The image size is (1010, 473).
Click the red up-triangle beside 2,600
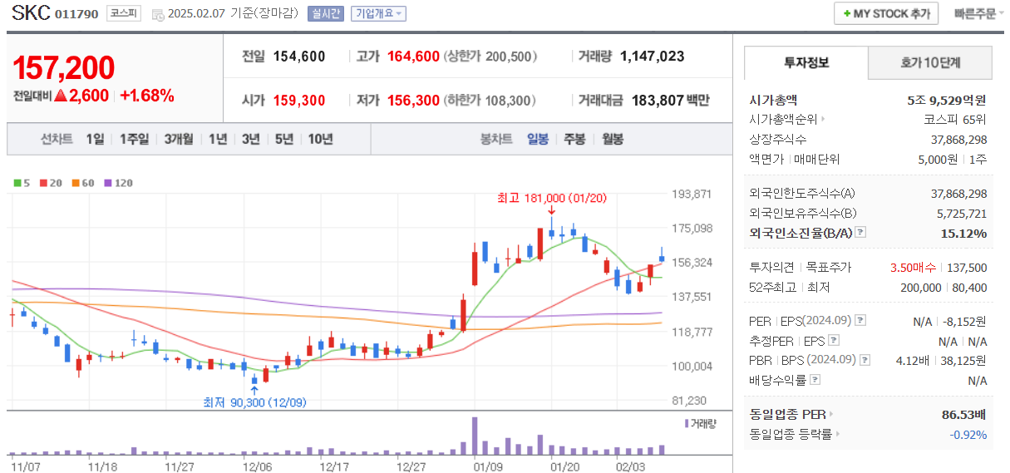click(60, 96)
